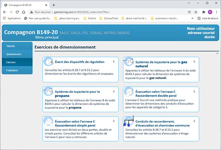This screenshot has width=221, height=150.
Task: Click the counter '0' on régulation card
Action: click(x=114, y=61)
